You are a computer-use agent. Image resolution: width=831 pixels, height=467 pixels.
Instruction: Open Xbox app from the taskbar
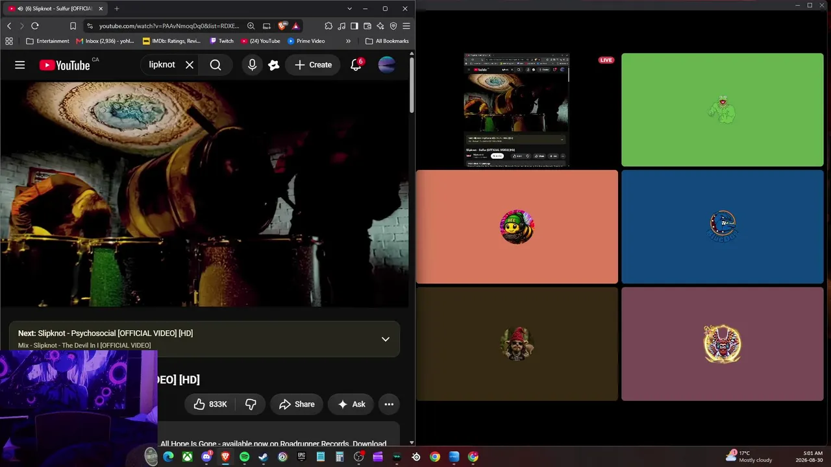tap(187, 457)
